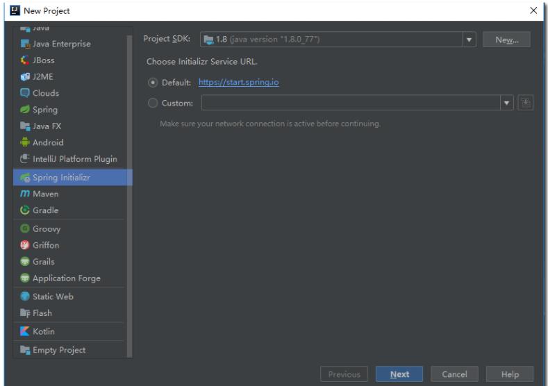Click the Java Enterprise icon

25,44
